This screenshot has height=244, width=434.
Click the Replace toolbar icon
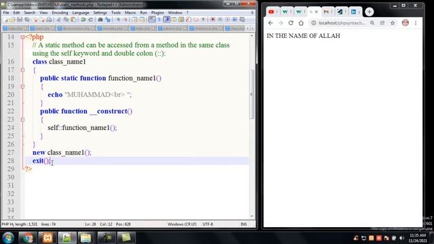point(108,20)
